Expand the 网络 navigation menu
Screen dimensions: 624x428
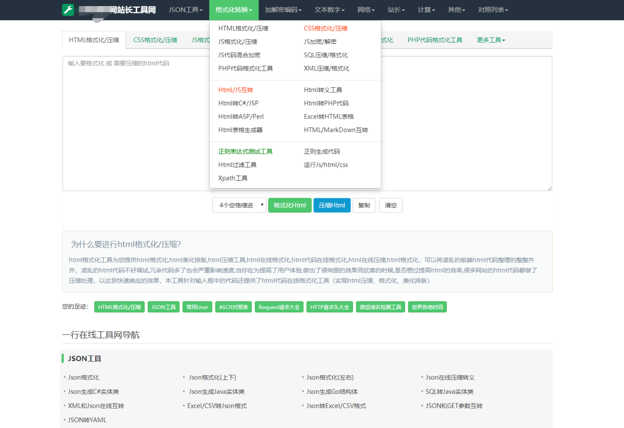[366, 10]
